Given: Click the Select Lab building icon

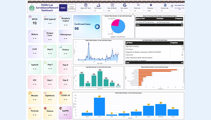Looking at the screenshot, I should [165, 5].
